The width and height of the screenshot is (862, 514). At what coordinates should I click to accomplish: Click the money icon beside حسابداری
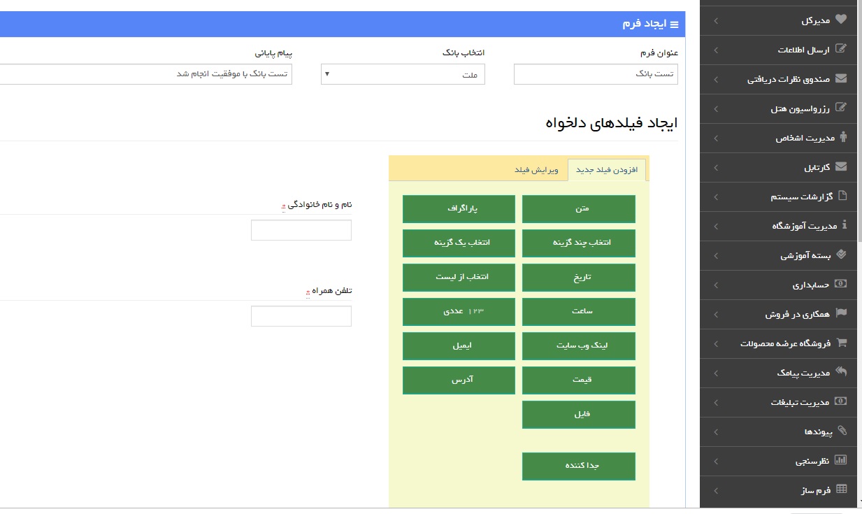841,285
